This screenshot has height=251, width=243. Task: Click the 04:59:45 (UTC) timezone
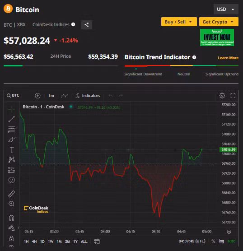[x=192, y=241]
